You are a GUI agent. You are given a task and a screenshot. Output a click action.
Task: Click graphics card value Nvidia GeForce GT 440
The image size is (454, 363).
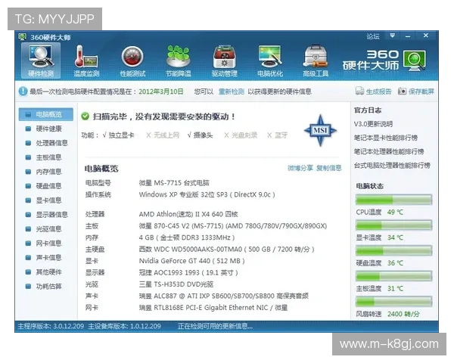click(191, 261)
